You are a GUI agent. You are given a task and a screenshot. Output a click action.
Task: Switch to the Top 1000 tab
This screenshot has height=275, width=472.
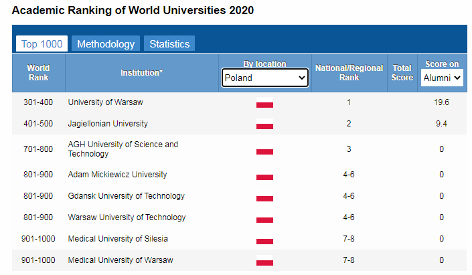point(42,44)
